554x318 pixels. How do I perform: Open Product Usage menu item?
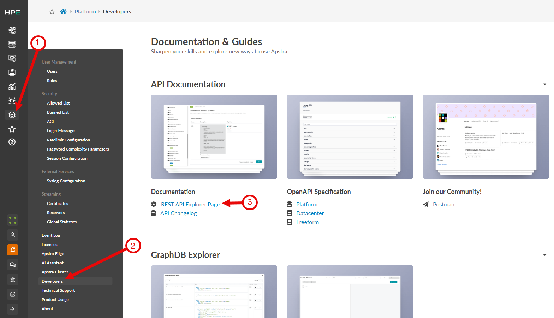coord(55,300)
